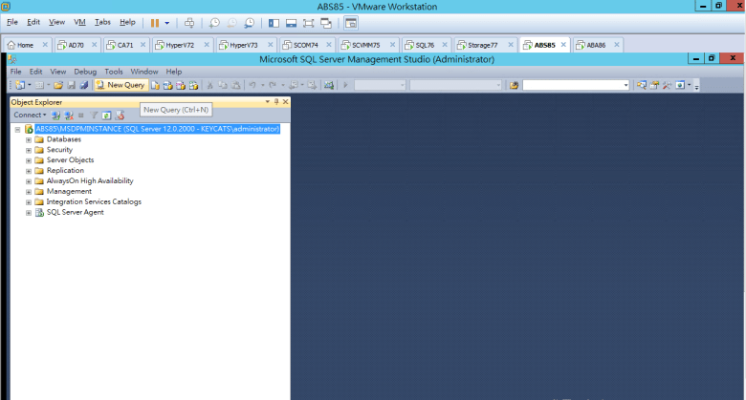Open the VM menu in VMware Workstation
The height and width of the screenshot is (400, 746).
(79, 22)
